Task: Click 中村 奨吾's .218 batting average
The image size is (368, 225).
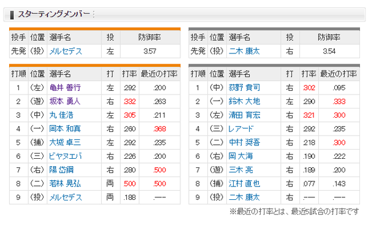Action: pos(309,142)
